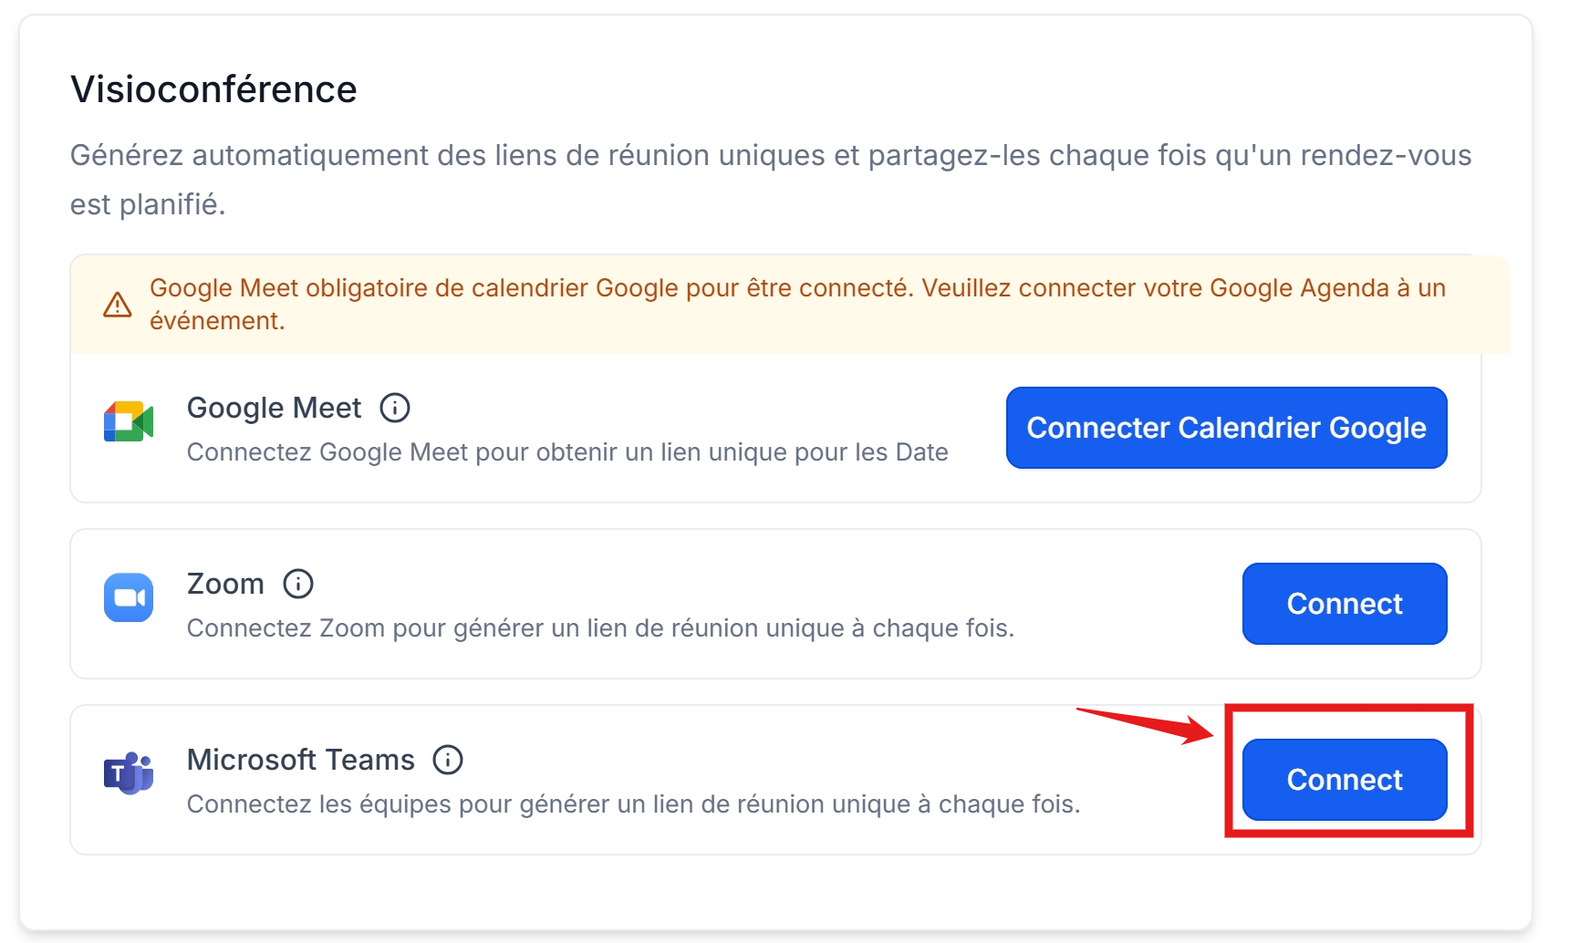Click the red arrow annotation
This screenshot has height=943, width=1569.
tap(1146, 726)
